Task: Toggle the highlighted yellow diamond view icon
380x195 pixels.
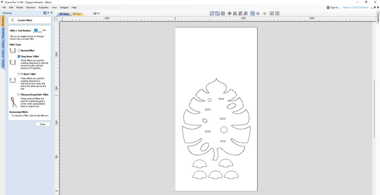Action: pyautogui.click(x=253, y=14)
